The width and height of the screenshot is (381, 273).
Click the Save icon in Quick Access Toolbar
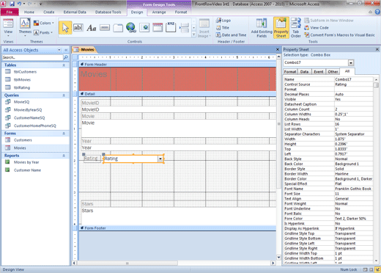click(12, 4)
